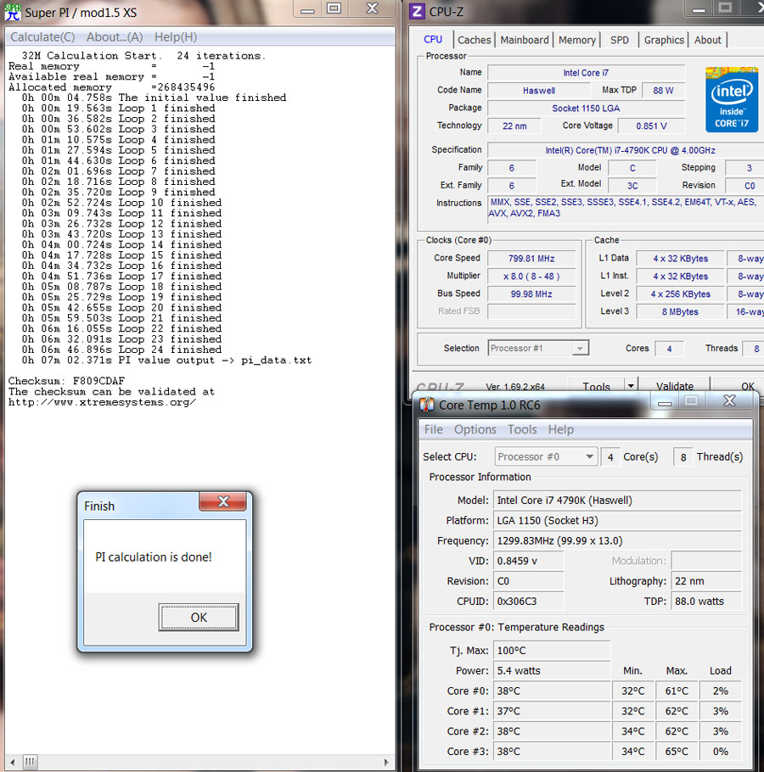Click the Bus Speed value "99.98 MHz"
The height and width of the screenshot is (772, 764).
click(x=531, y=294)
